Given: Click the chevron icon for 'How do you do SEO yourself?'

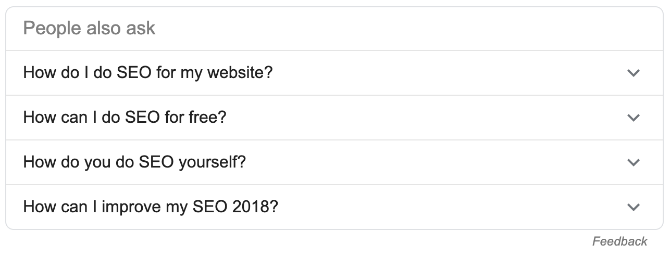Looking at the screenshot, I should [633, 162].
